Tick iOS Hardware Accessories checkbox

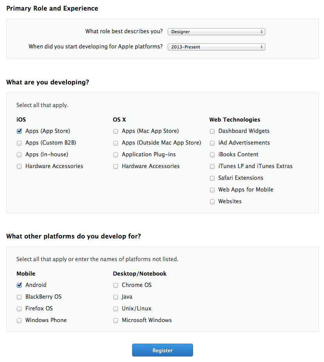coord(19,167)
